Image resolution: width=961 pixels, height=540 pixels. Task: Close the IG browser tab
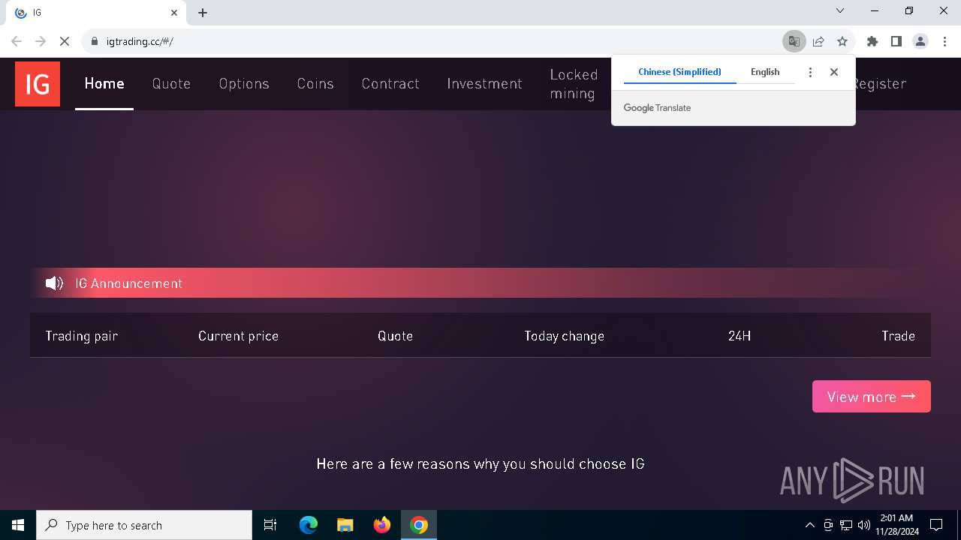174,13
